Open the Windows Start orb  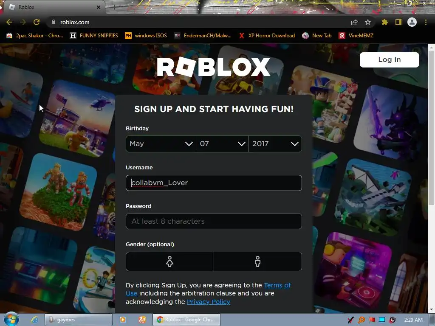(11, 319)
